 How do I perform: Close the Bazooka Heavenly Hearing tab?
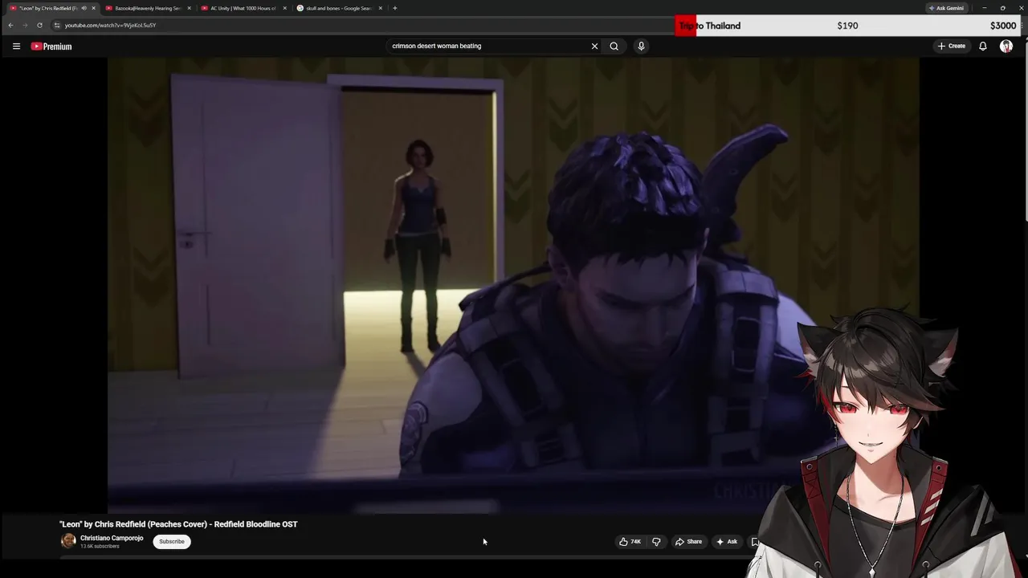point(190,8)
